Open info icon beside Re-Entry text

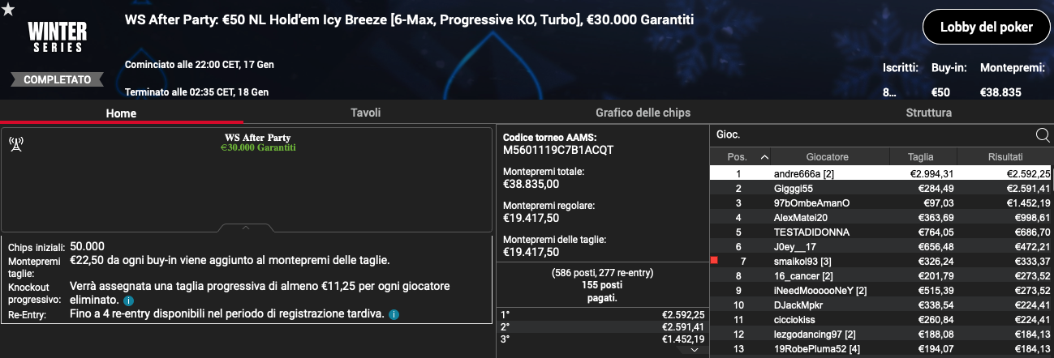pyautogui.click(x=394, y=314)
